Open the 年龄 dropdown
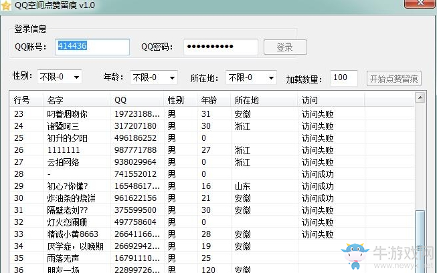Viewport: 437px width, 273px height. coord(153,77)
